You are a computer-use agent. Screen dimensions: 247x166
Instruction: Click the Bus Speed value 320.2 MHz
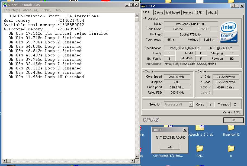tap(177, 87)
